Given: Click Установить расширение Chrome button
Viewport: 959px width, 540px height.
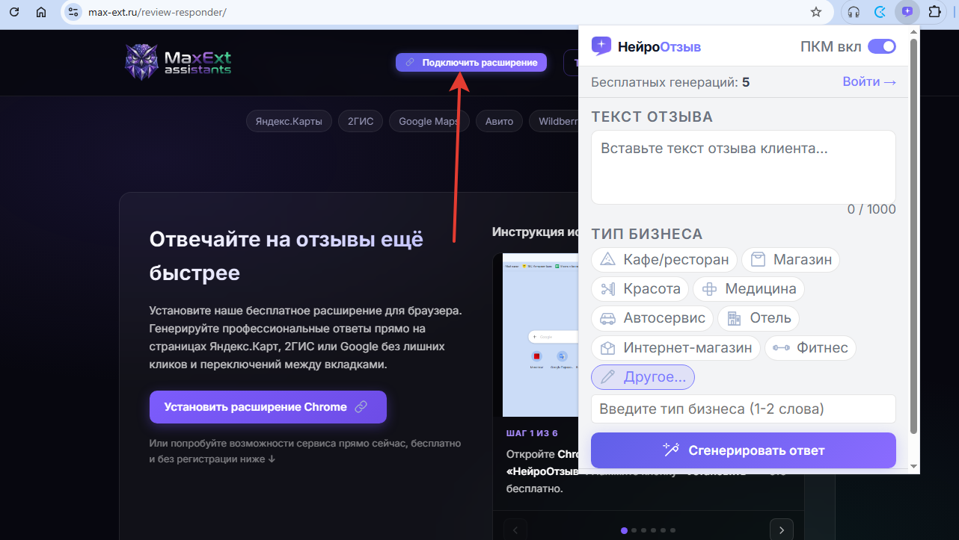Looking at the screenshot, I should tap(268, 407).
